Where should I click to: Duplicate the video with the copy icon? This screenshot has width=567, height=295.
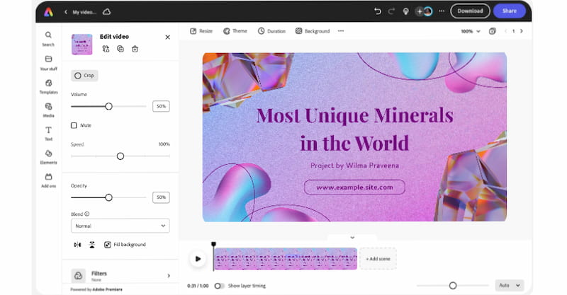[x=120, y=49]
